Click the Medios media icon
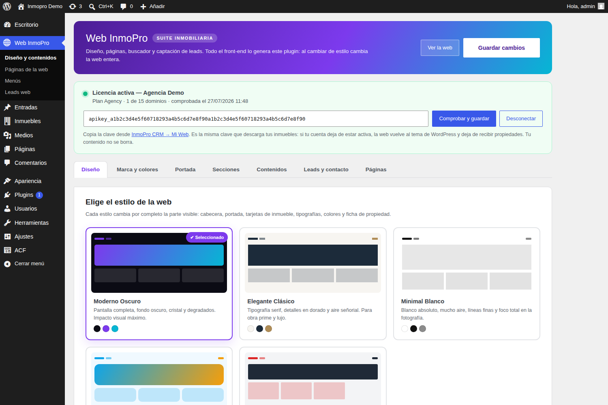608x405 pixels. pyautogui.click(x=7, y=135)
